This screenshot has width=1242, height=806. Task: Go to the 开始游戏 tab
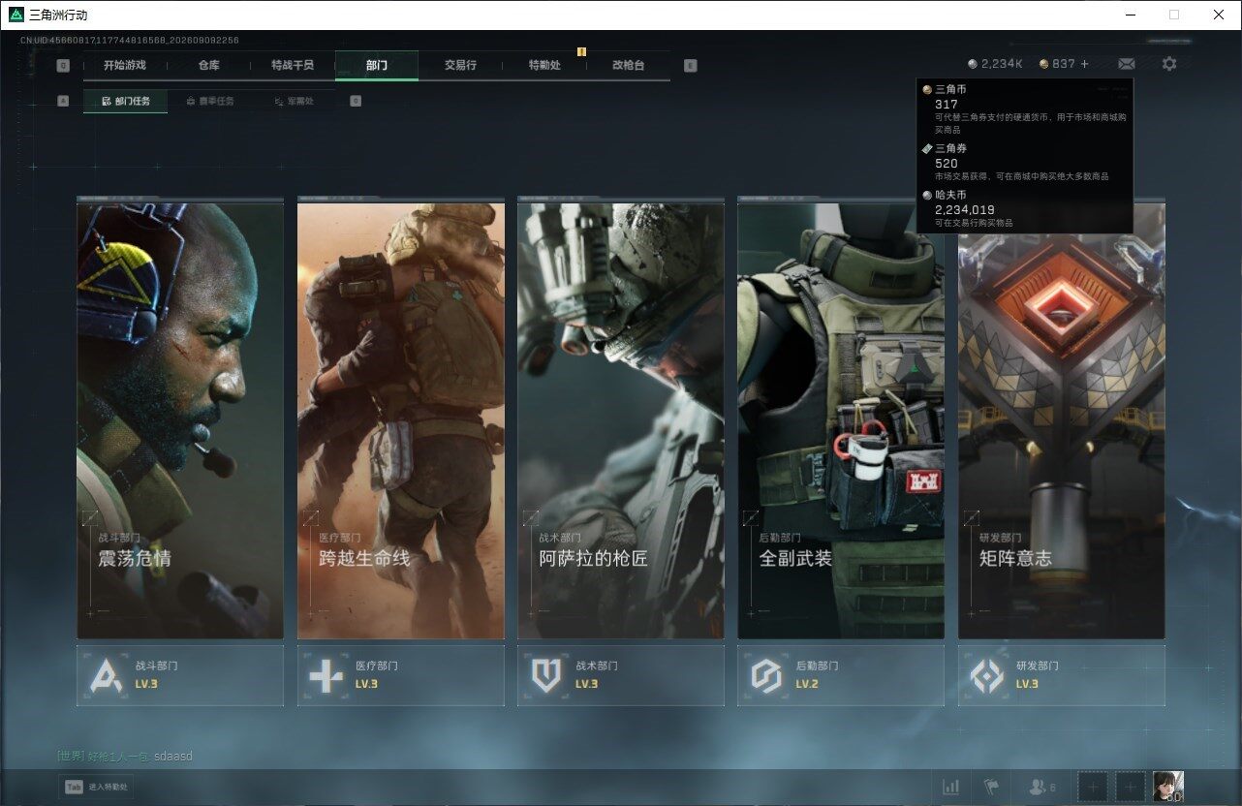125,66
